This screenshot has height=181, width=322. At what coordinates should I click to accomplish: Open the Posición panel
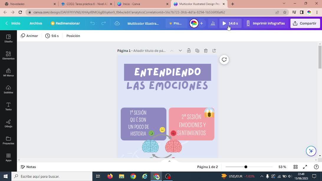click(x=73, y=36)
